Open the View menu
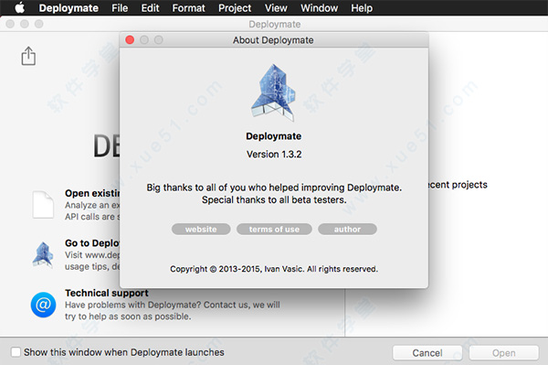This screenshot has height=365, width=548. tap(276, 7)
